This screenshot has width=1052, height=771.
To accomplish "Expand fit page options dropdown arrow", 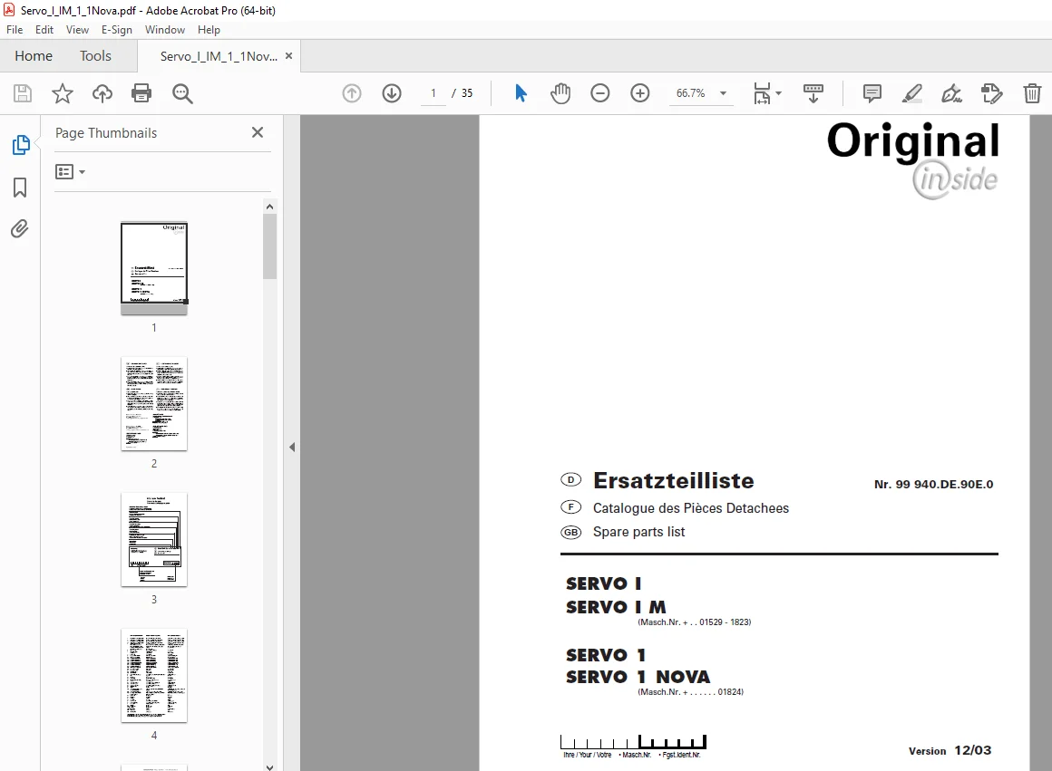I will (778, 93).
